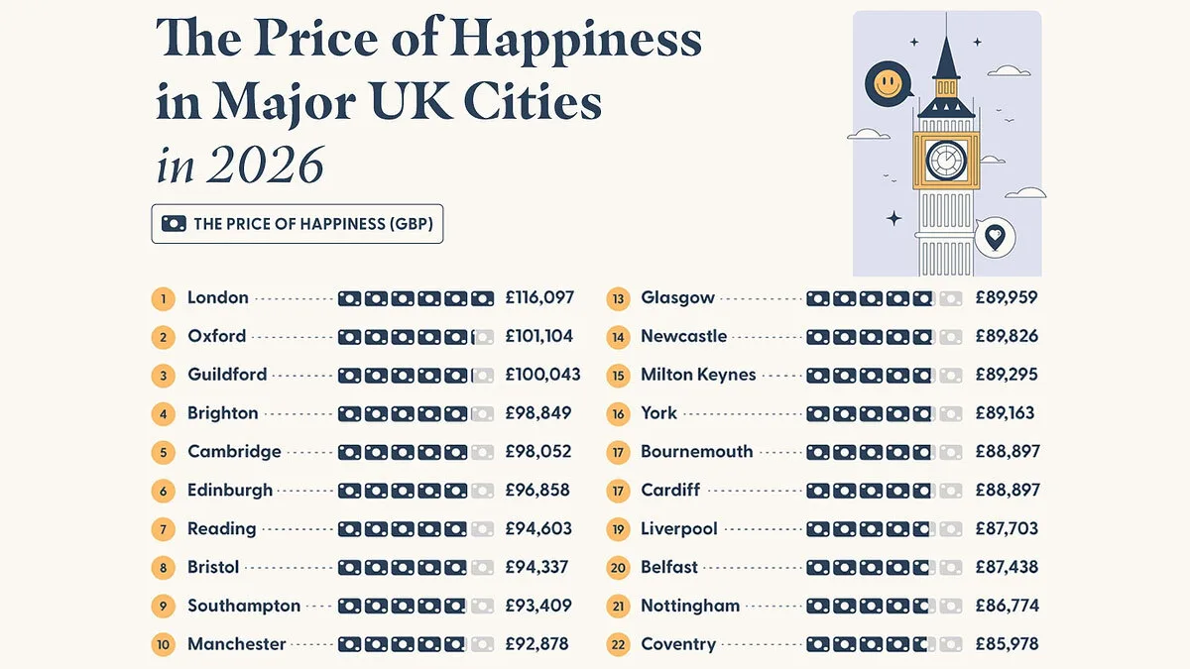Click the Nottingham city name
The width and height of the screenshot is (1190, 669).
(x=690, y=606)
